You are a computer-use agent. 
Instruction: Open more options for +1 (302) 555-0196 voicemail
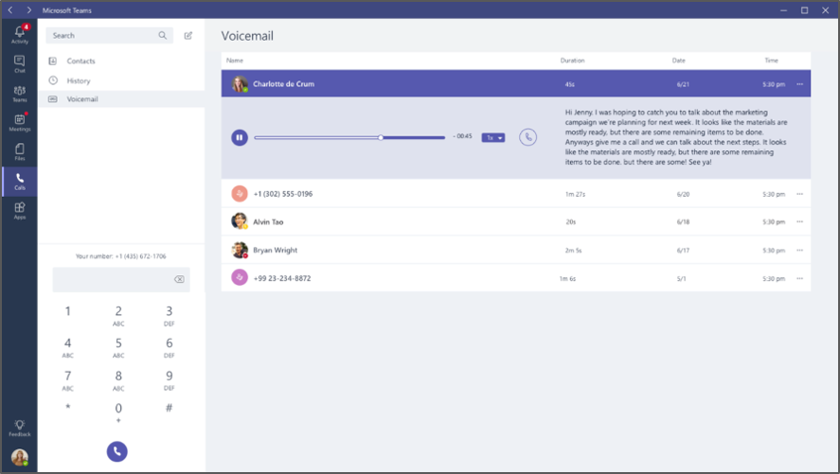(800, 194)
